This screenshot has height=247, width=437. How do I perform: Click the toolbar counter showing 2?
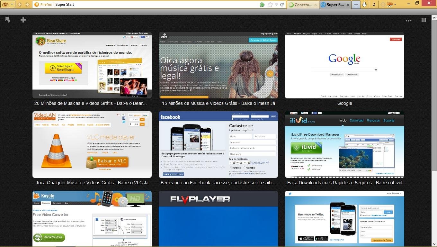[x=374, y=5]
